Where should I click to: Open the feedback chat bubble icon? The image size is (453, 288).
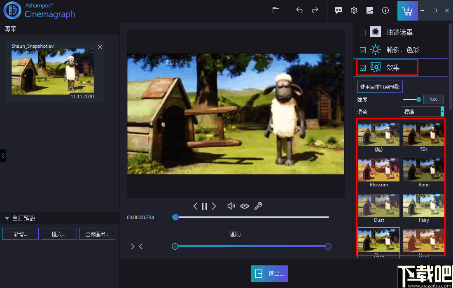(x=339, y=11)
